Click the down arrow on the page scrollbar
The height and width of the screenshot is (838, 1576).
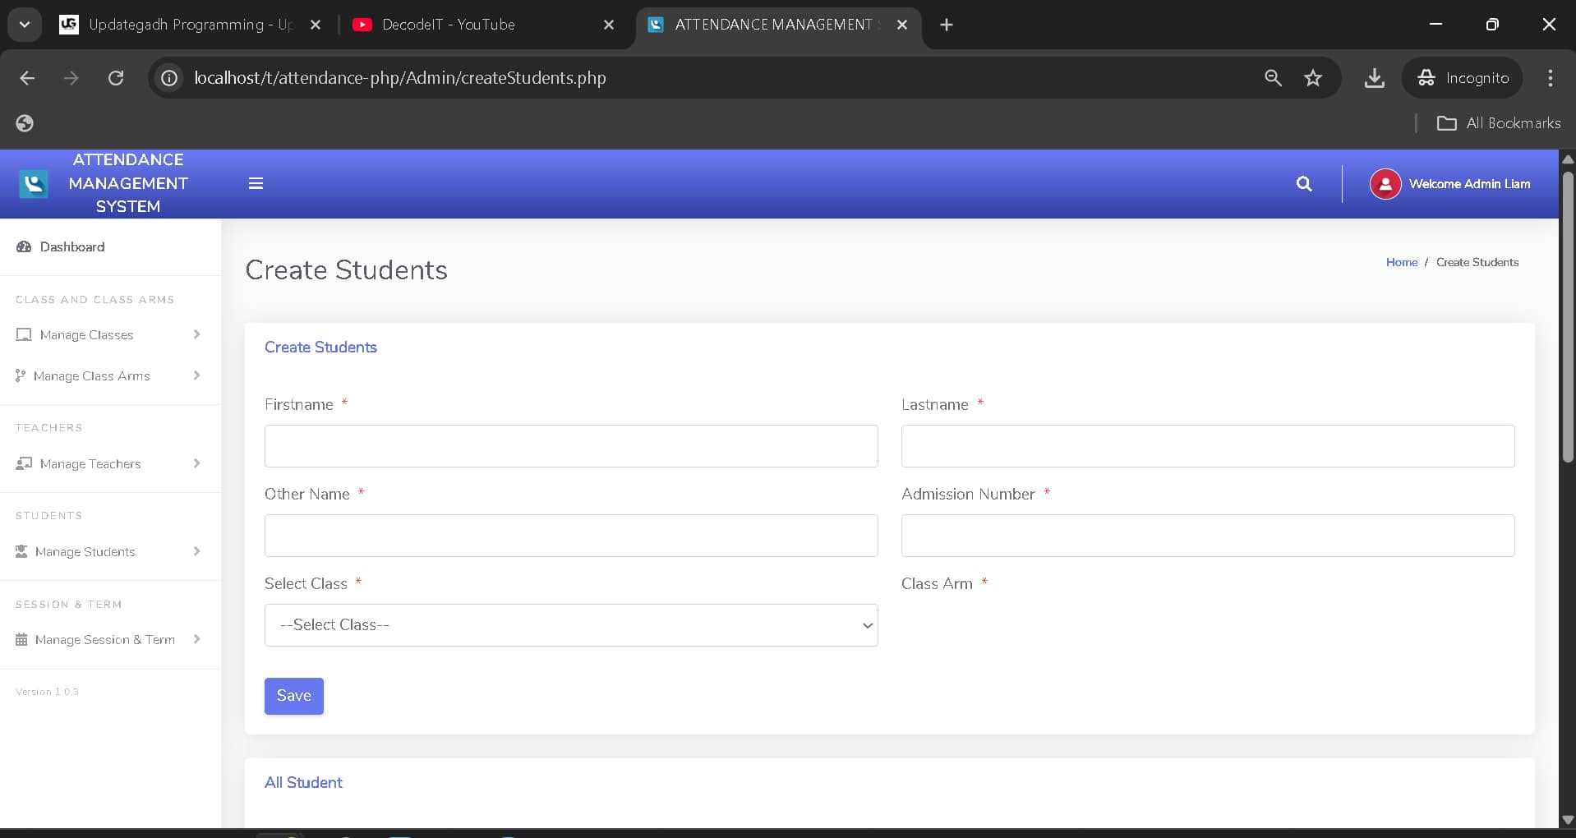pyautogui.click(x=1568, y=818)
